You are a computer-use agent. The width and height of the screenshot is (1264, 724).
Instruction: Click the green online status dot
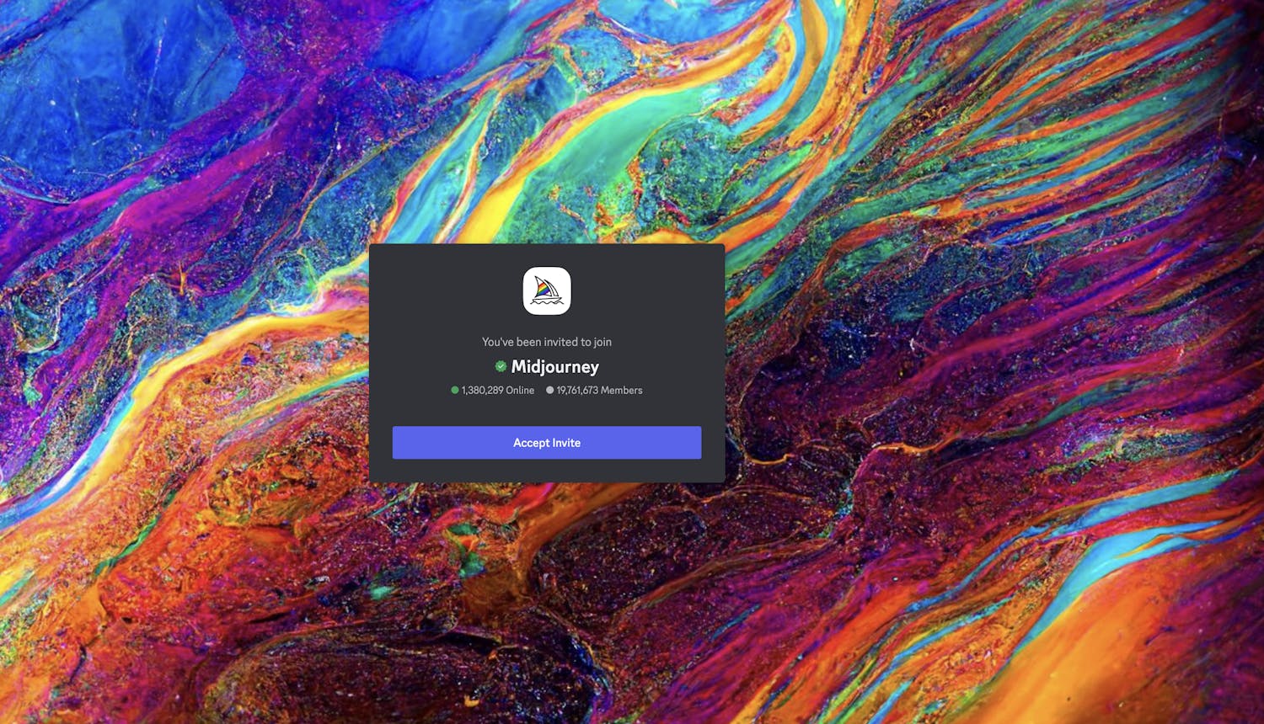coord(455,390)
